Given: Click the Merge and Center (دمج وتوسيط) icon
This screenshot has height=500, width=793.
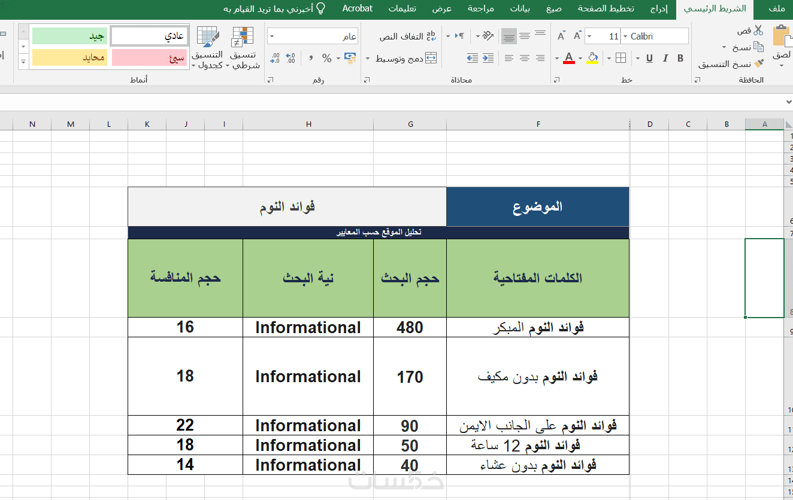Looking at the screenshot, I should pos(431,58).
